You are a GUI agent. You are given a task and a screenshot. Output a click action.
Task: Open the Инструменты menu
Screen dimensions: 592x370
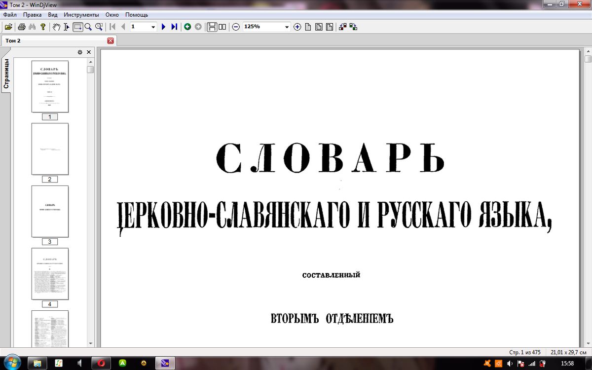coord(81,15)
